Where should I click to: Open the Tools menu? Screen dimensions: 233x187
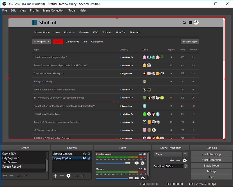pyautogui.click(x=72, y=10)
